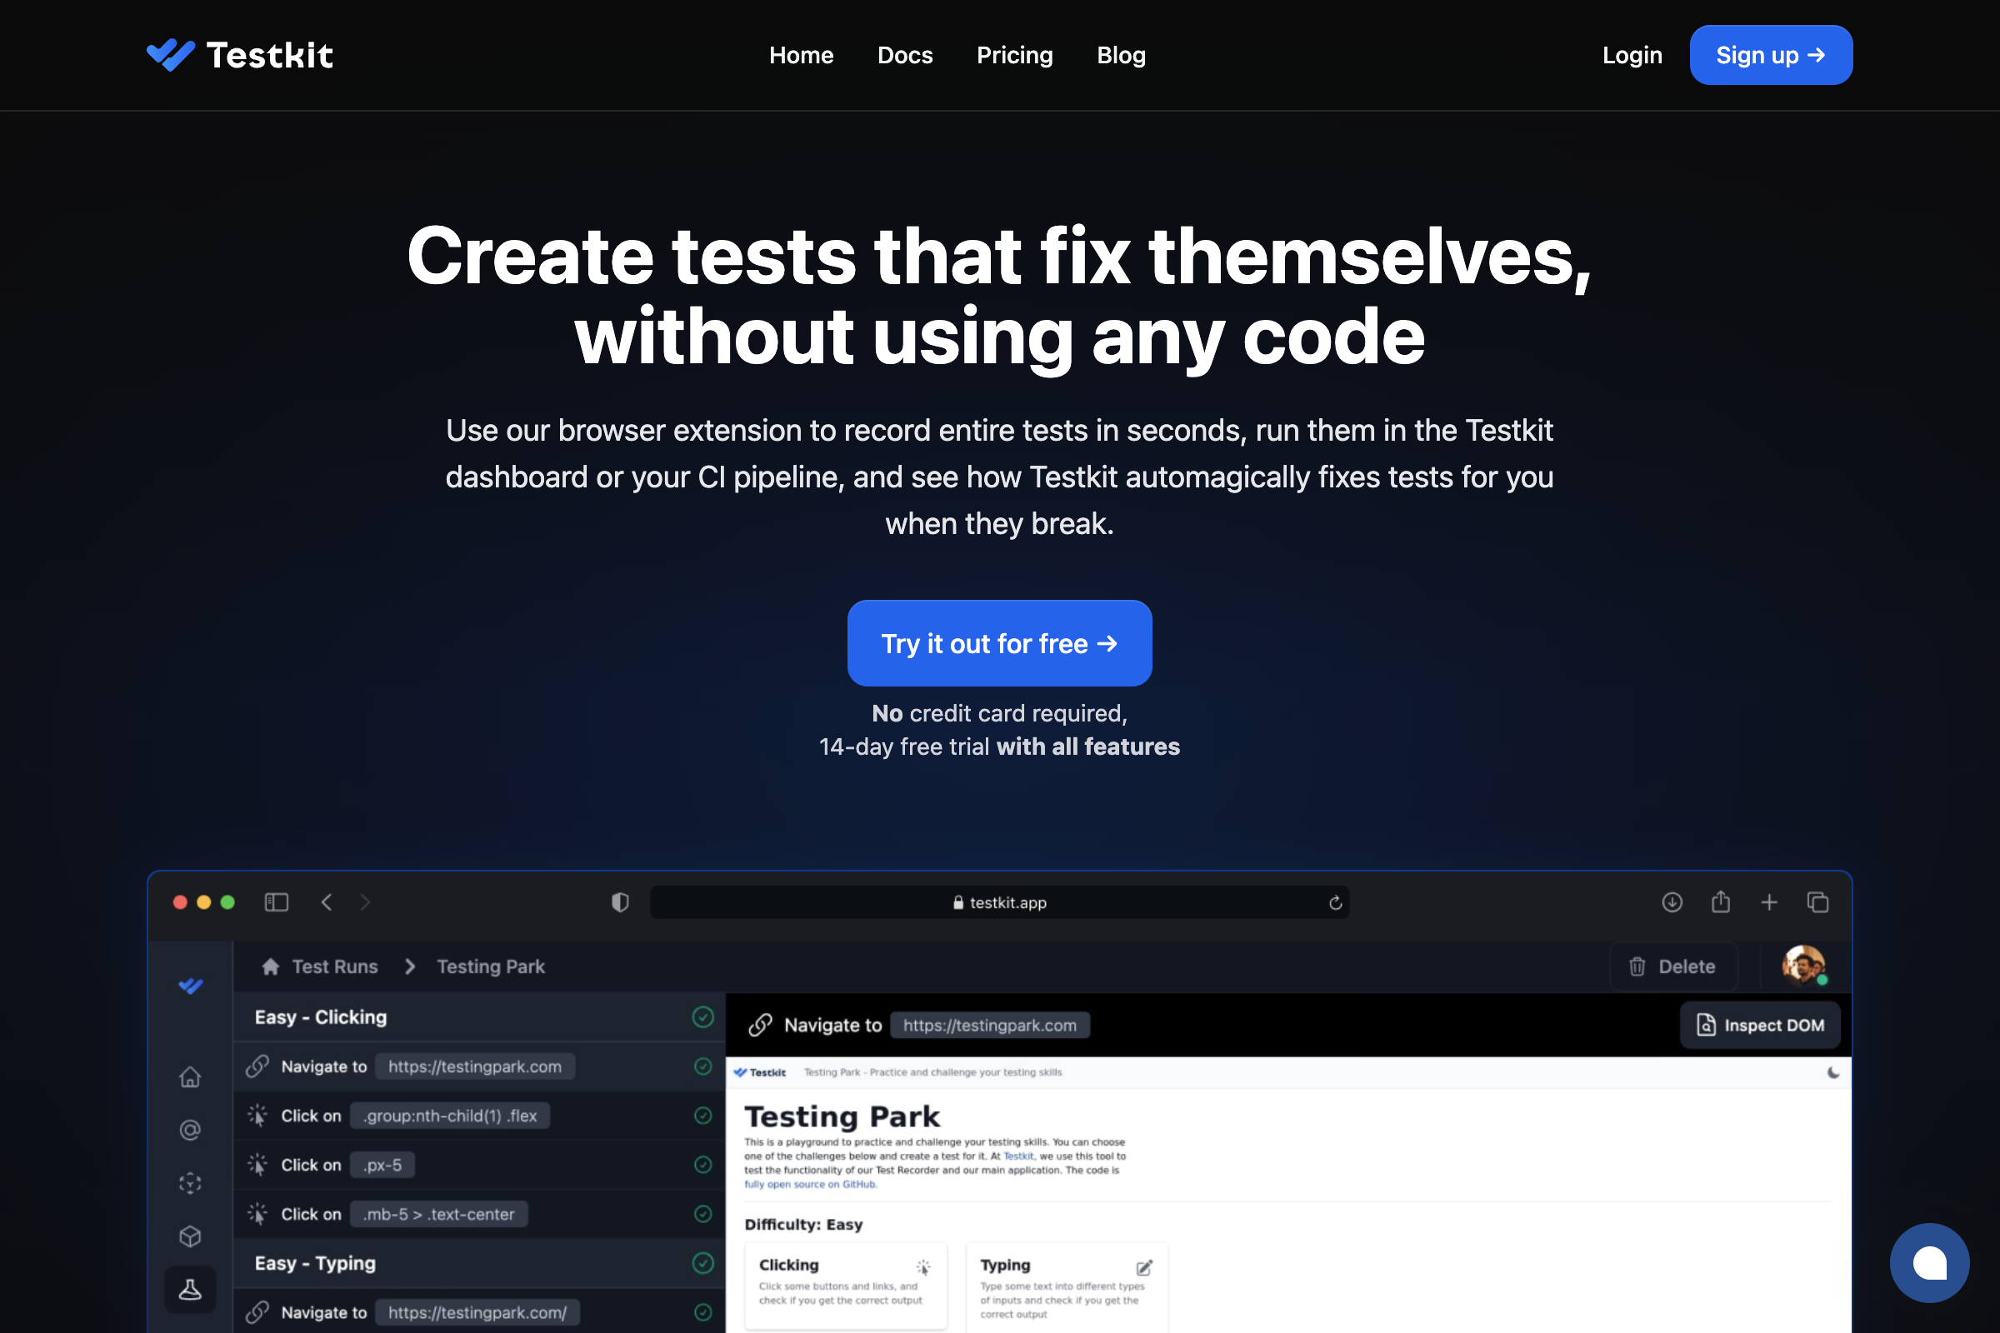Click the Testing Park breadcrumb link
The image size is (2000, 1333).
click(491, 967)
